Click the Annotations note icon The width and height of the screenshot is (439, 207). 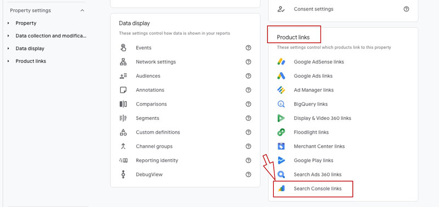(x=123, y=90)
